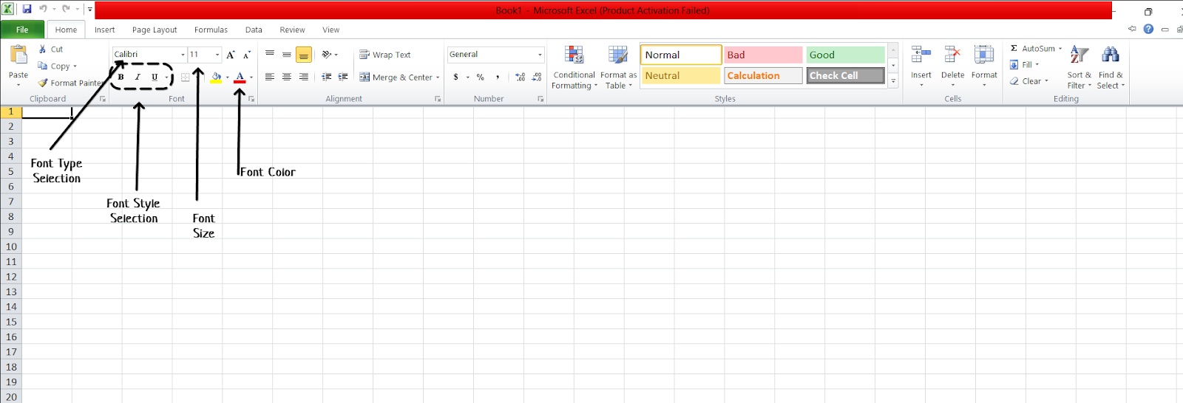Image resolution: width=1183 pixels, height=403 pixels.
Task: Expand the Merge & Center arrow
Action: point(438,77)
